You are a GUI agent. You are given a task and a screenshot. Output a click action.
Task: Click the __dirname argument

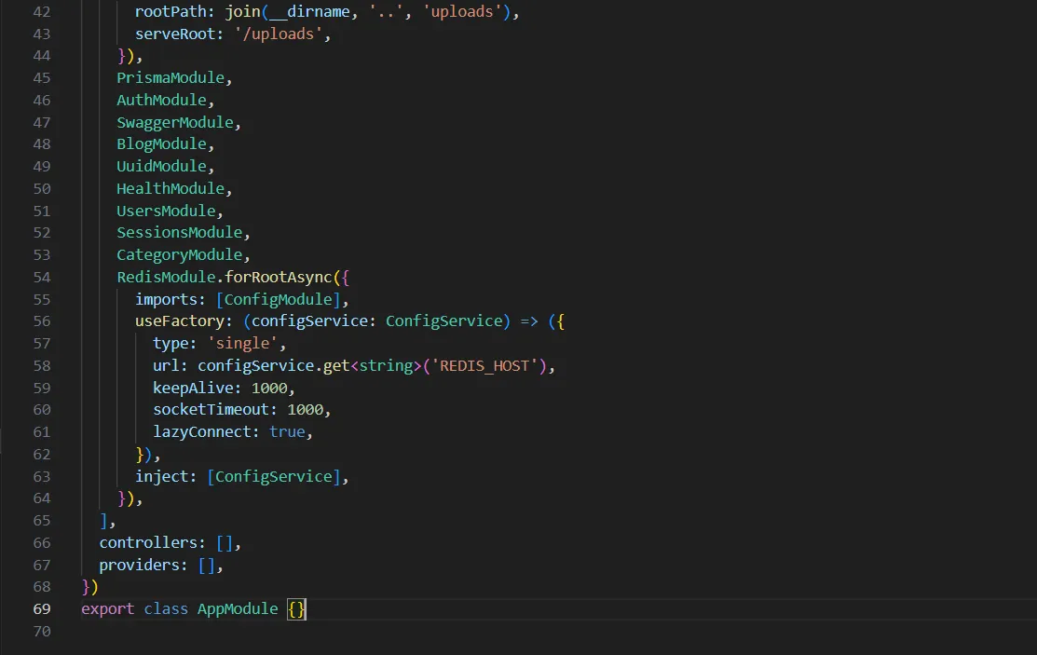(x=309, y=12)
